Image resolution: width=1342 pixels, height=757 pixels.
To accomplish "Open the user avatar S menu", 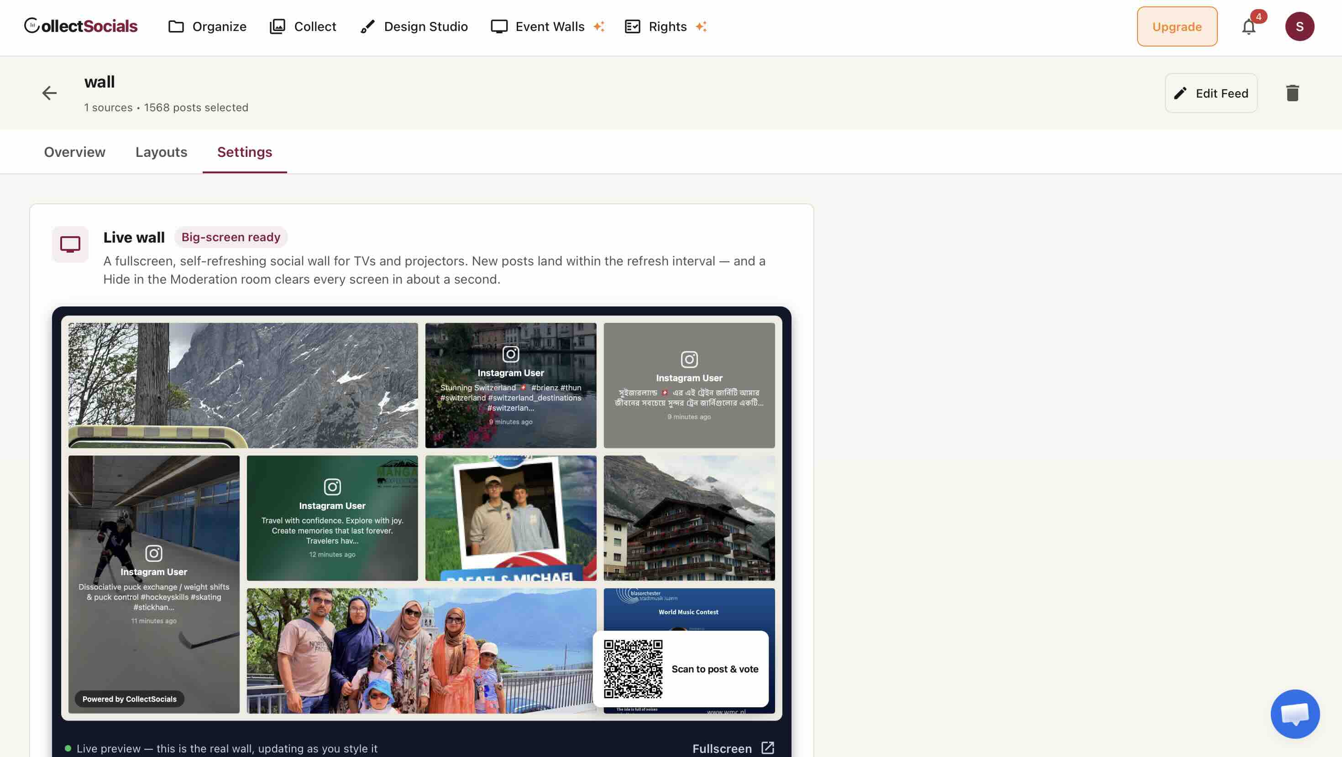I will [x=1299, y=26].
